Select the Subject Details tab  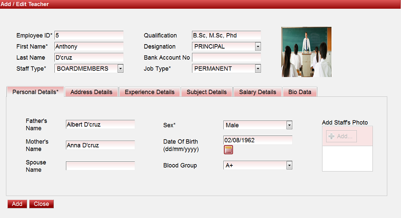click(x=206, y=92)
